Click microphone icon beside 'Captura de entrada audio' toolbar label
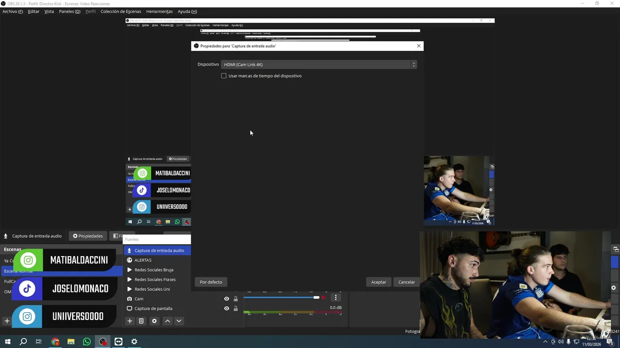 6,236
